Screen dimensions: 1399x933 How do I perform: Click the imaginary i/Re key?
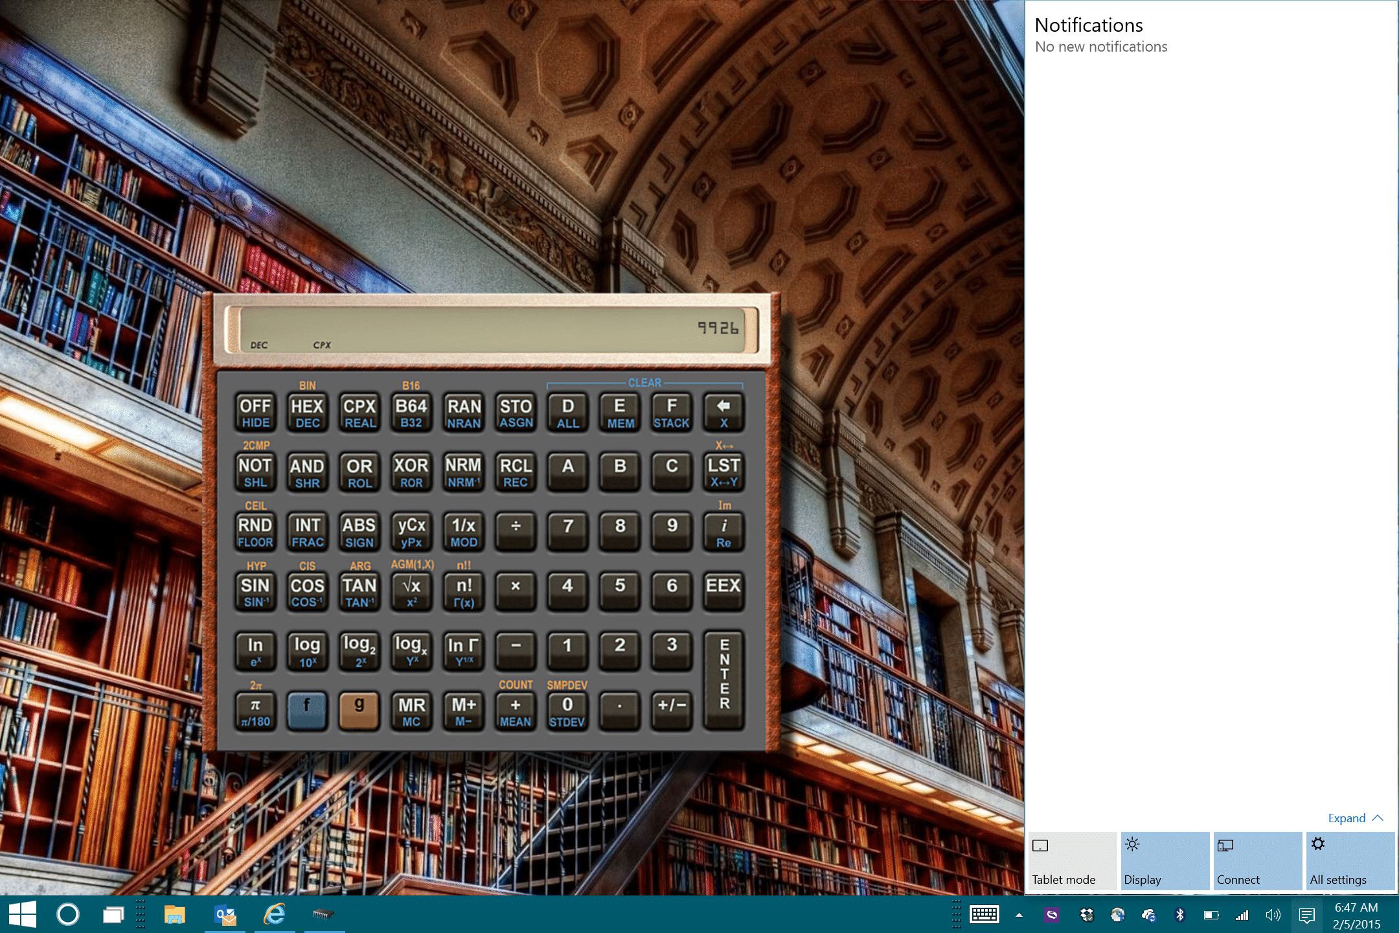pos(723,533)
